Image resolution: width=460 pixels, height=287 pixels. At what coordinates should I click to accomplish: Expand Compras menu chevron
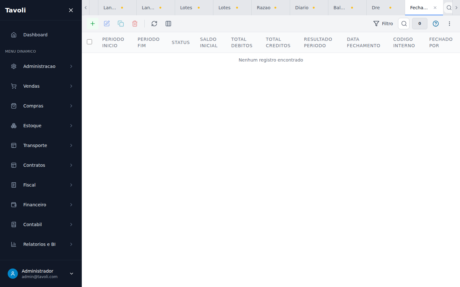pyautogui.click(x=71, y=106)
